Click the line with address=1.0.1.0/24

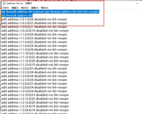(34, 19)
